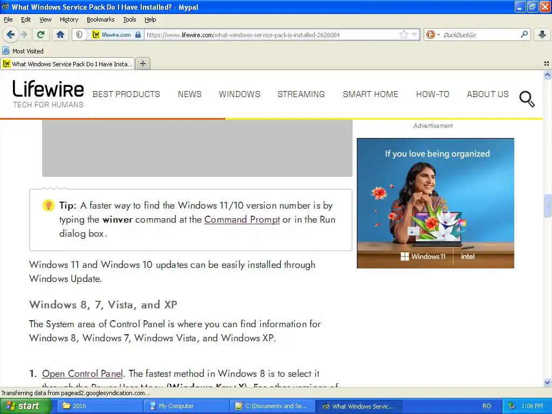This screenshot has width=552, height=414.
Task: Open the Windows start menu
Action: point(26,406)
